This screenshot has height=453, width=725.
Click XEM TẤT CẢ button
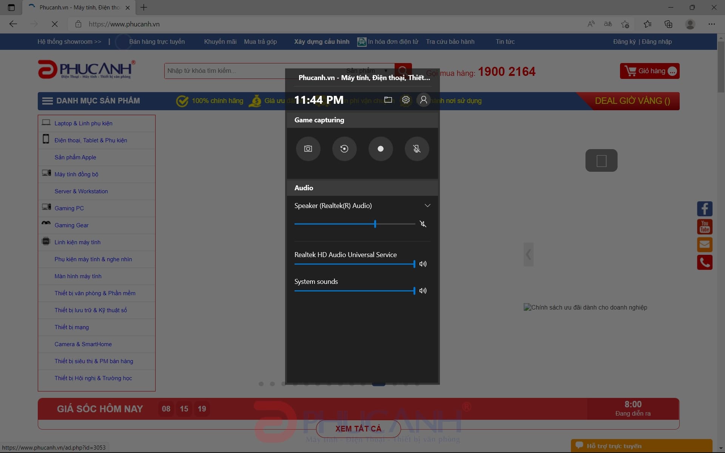pos(358,429)
